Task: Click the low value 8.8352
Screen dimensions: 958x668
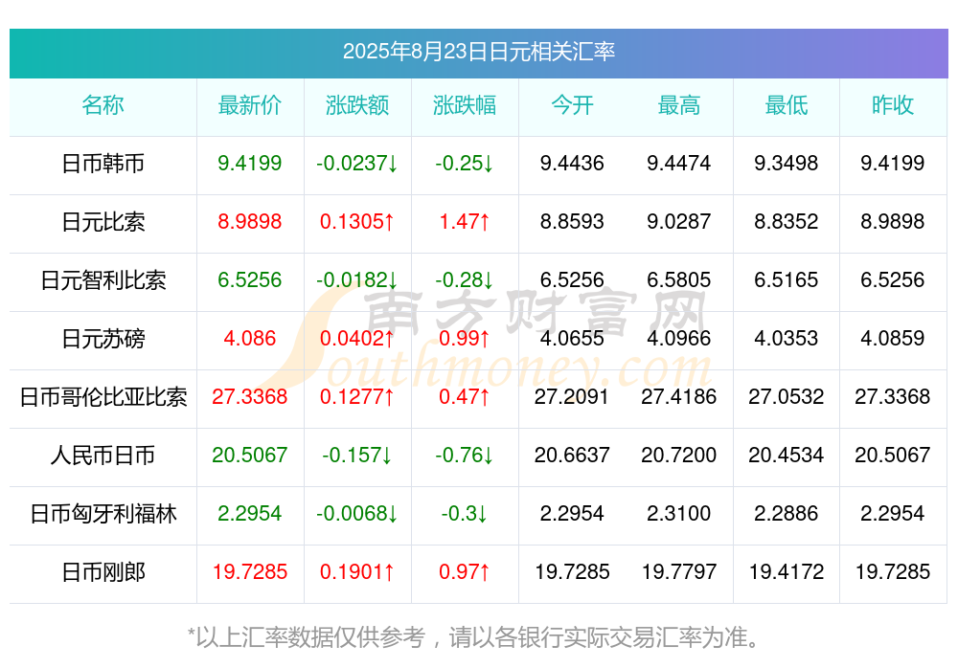Action: pyautogui.click(x=787, y=222)
